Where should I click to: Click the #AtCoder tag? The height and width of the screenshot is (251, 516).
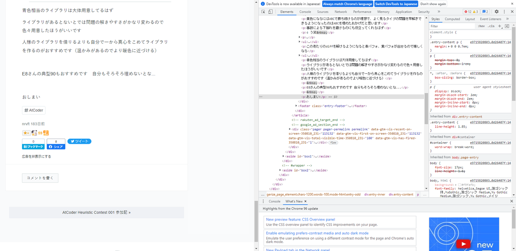click(34, 110)
